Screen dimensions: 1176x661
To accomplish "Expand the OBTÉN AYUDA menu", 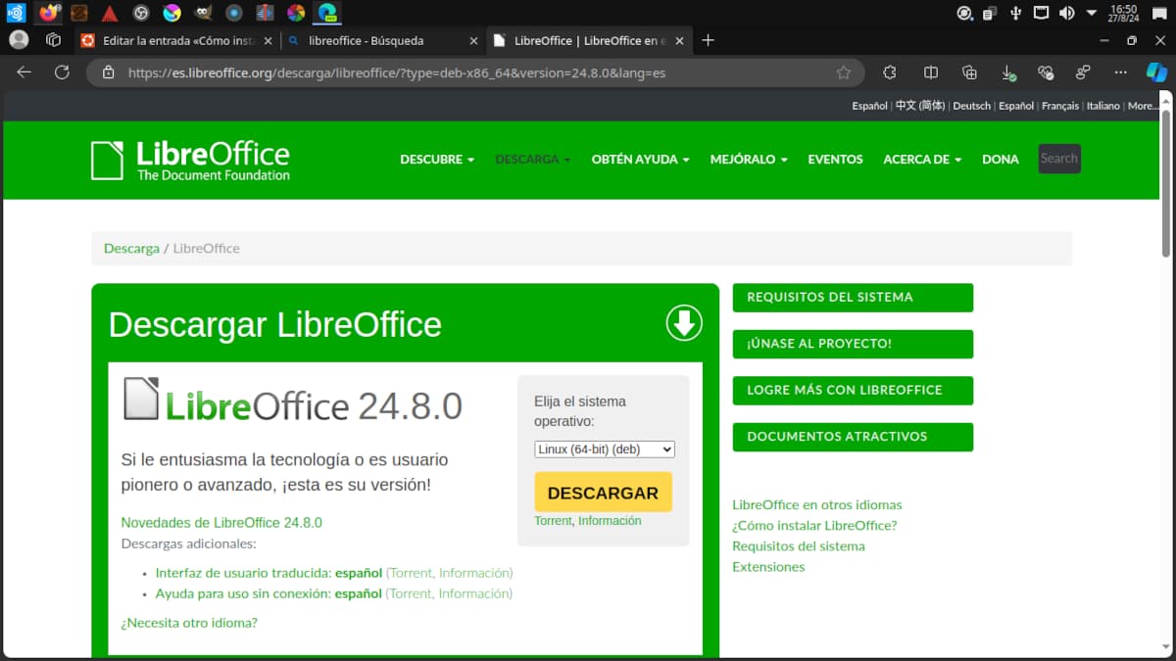I will click(x=640, y=160).
